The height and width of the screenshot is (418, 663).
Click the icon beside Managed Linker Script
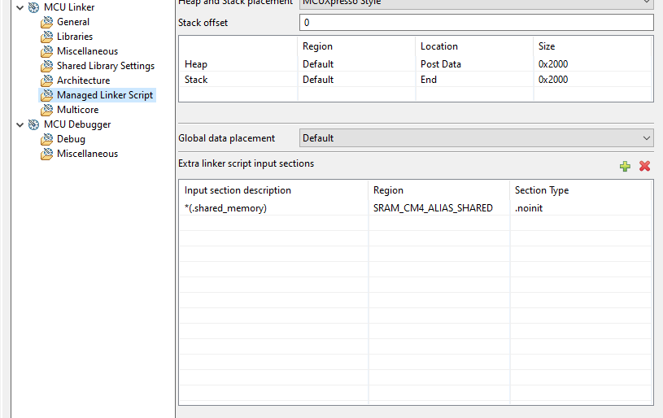tap(47, 95)
